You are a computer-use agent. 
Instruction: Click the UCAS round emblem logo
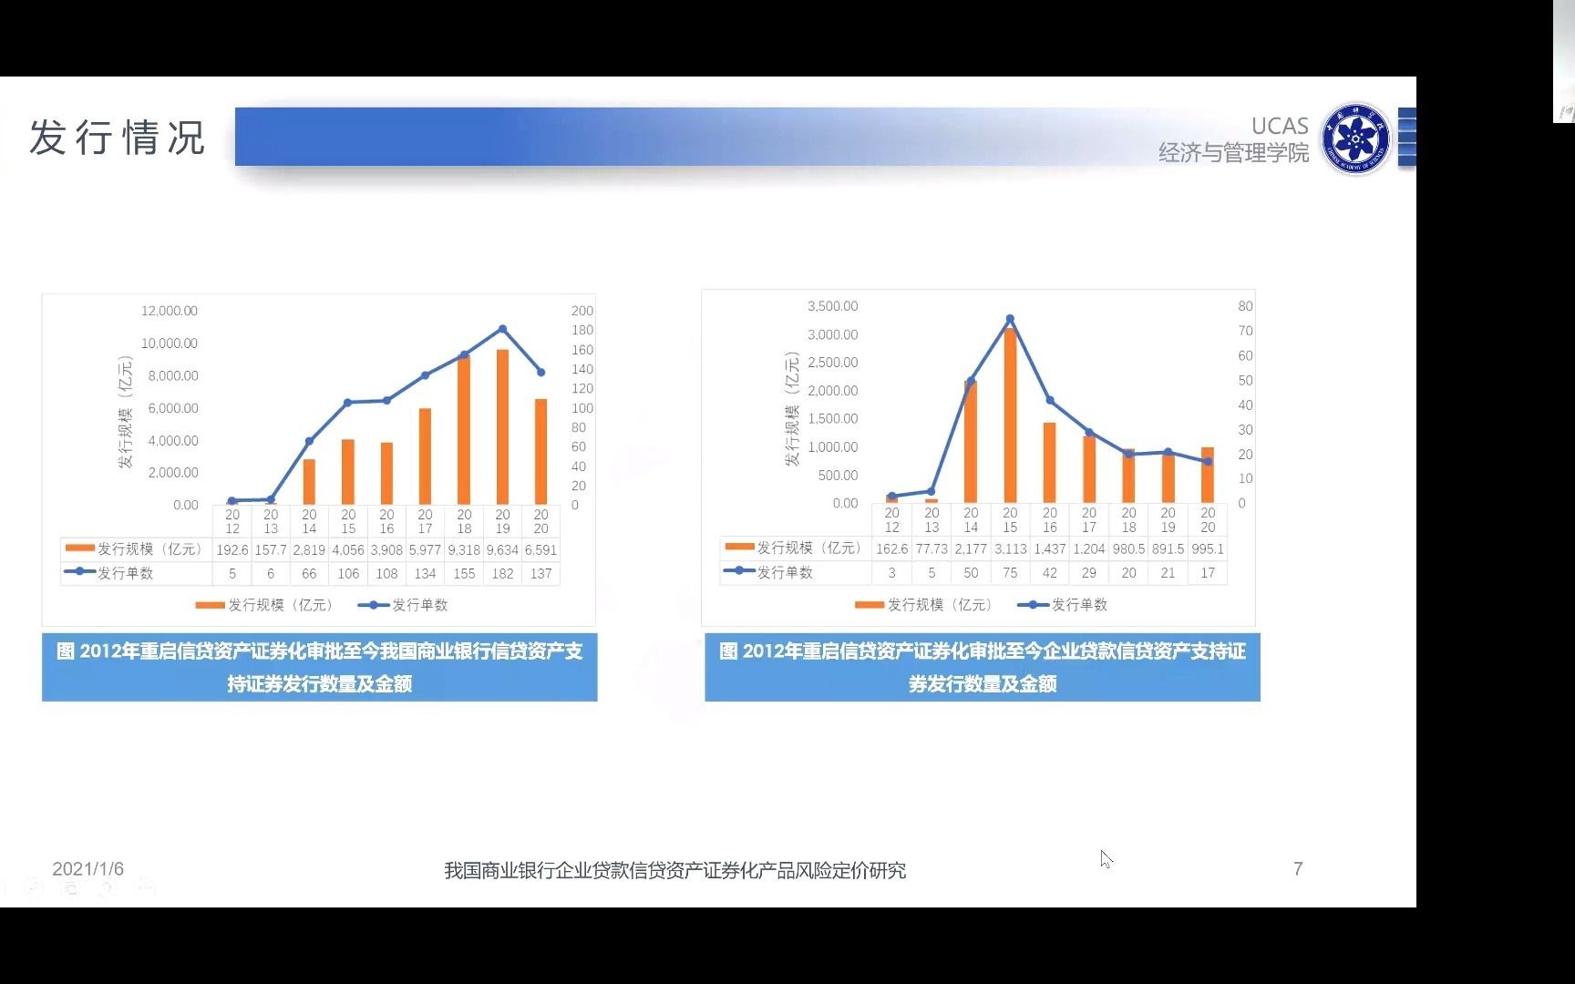point(1356,139)
